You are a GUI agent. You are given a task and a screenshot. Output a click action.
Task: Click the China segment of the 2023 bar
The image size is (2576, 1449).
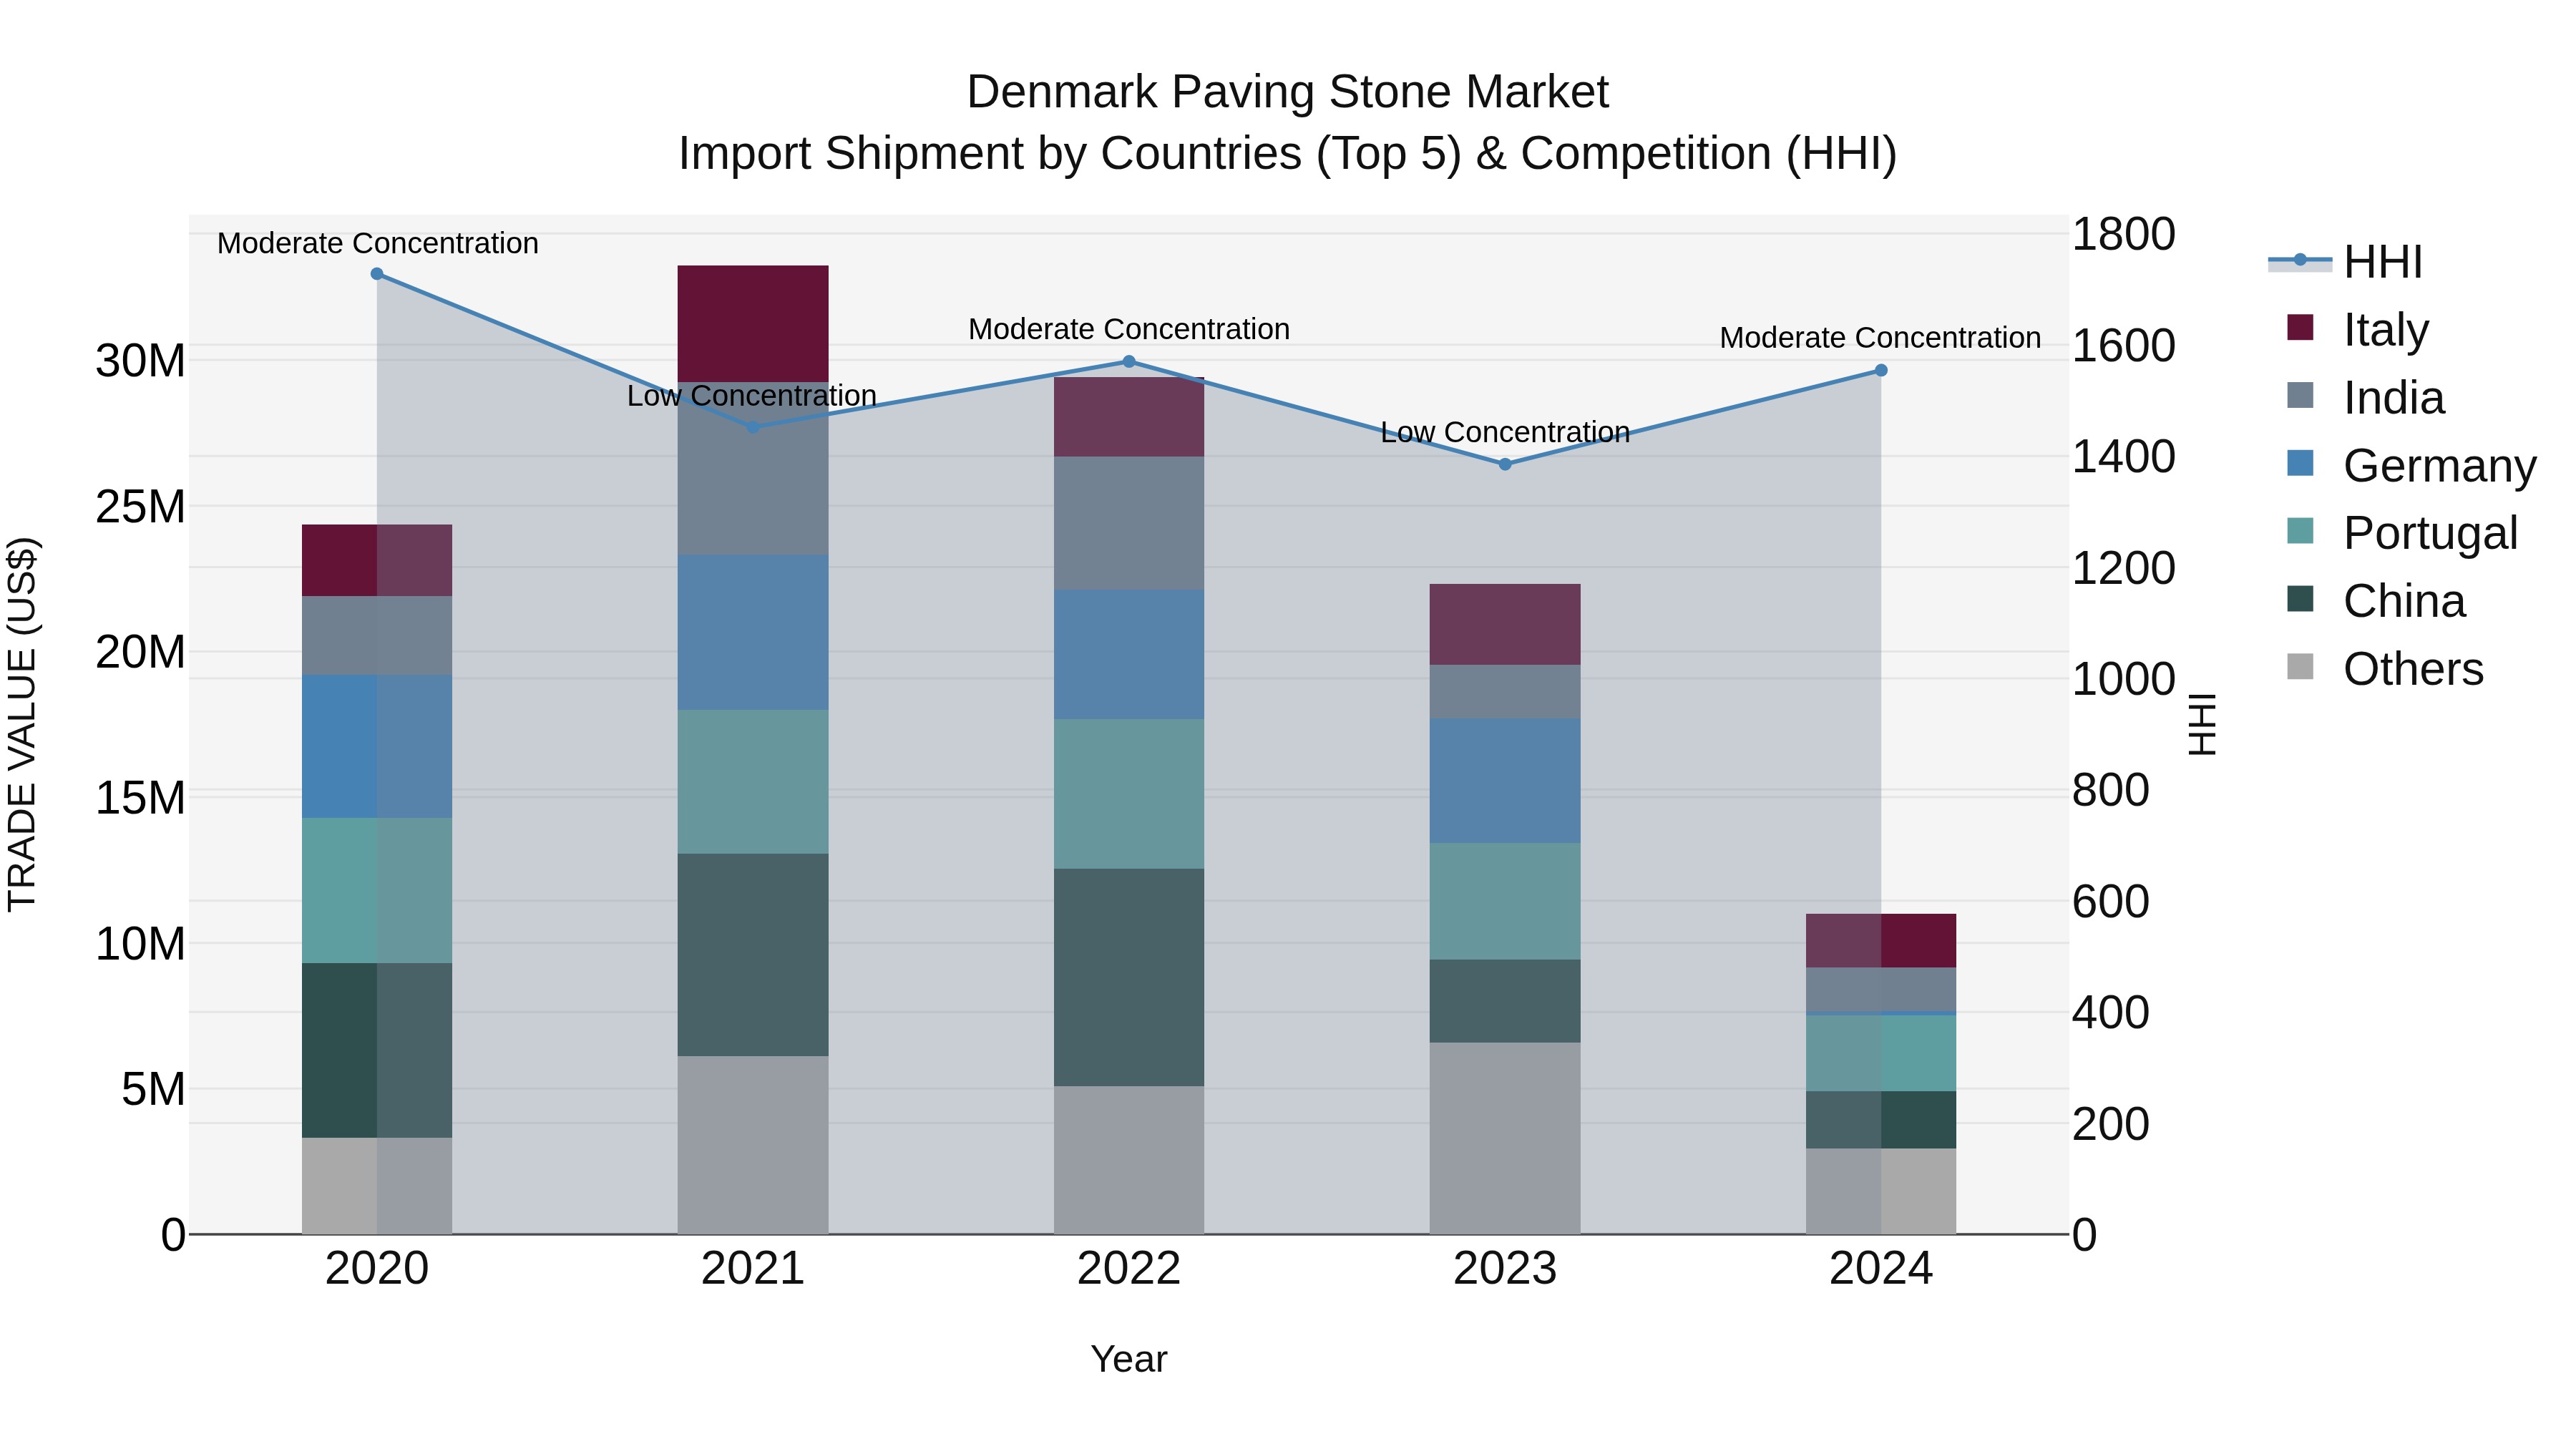coord(1505,1001)
